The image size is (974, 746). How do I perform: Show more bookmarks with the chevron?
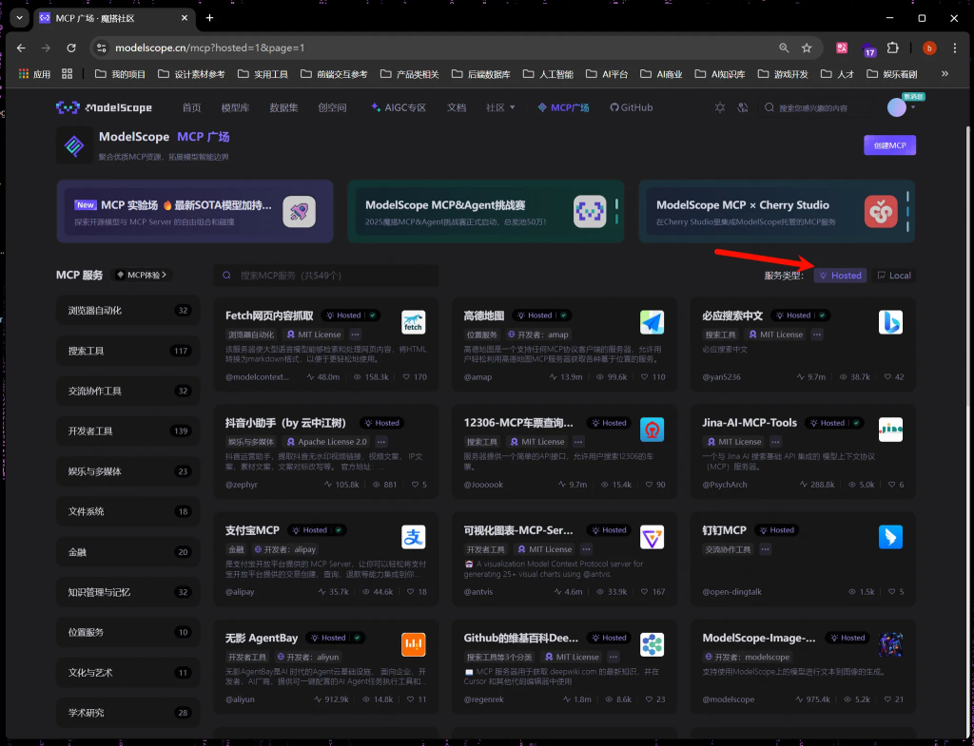(x=945, y=74)
